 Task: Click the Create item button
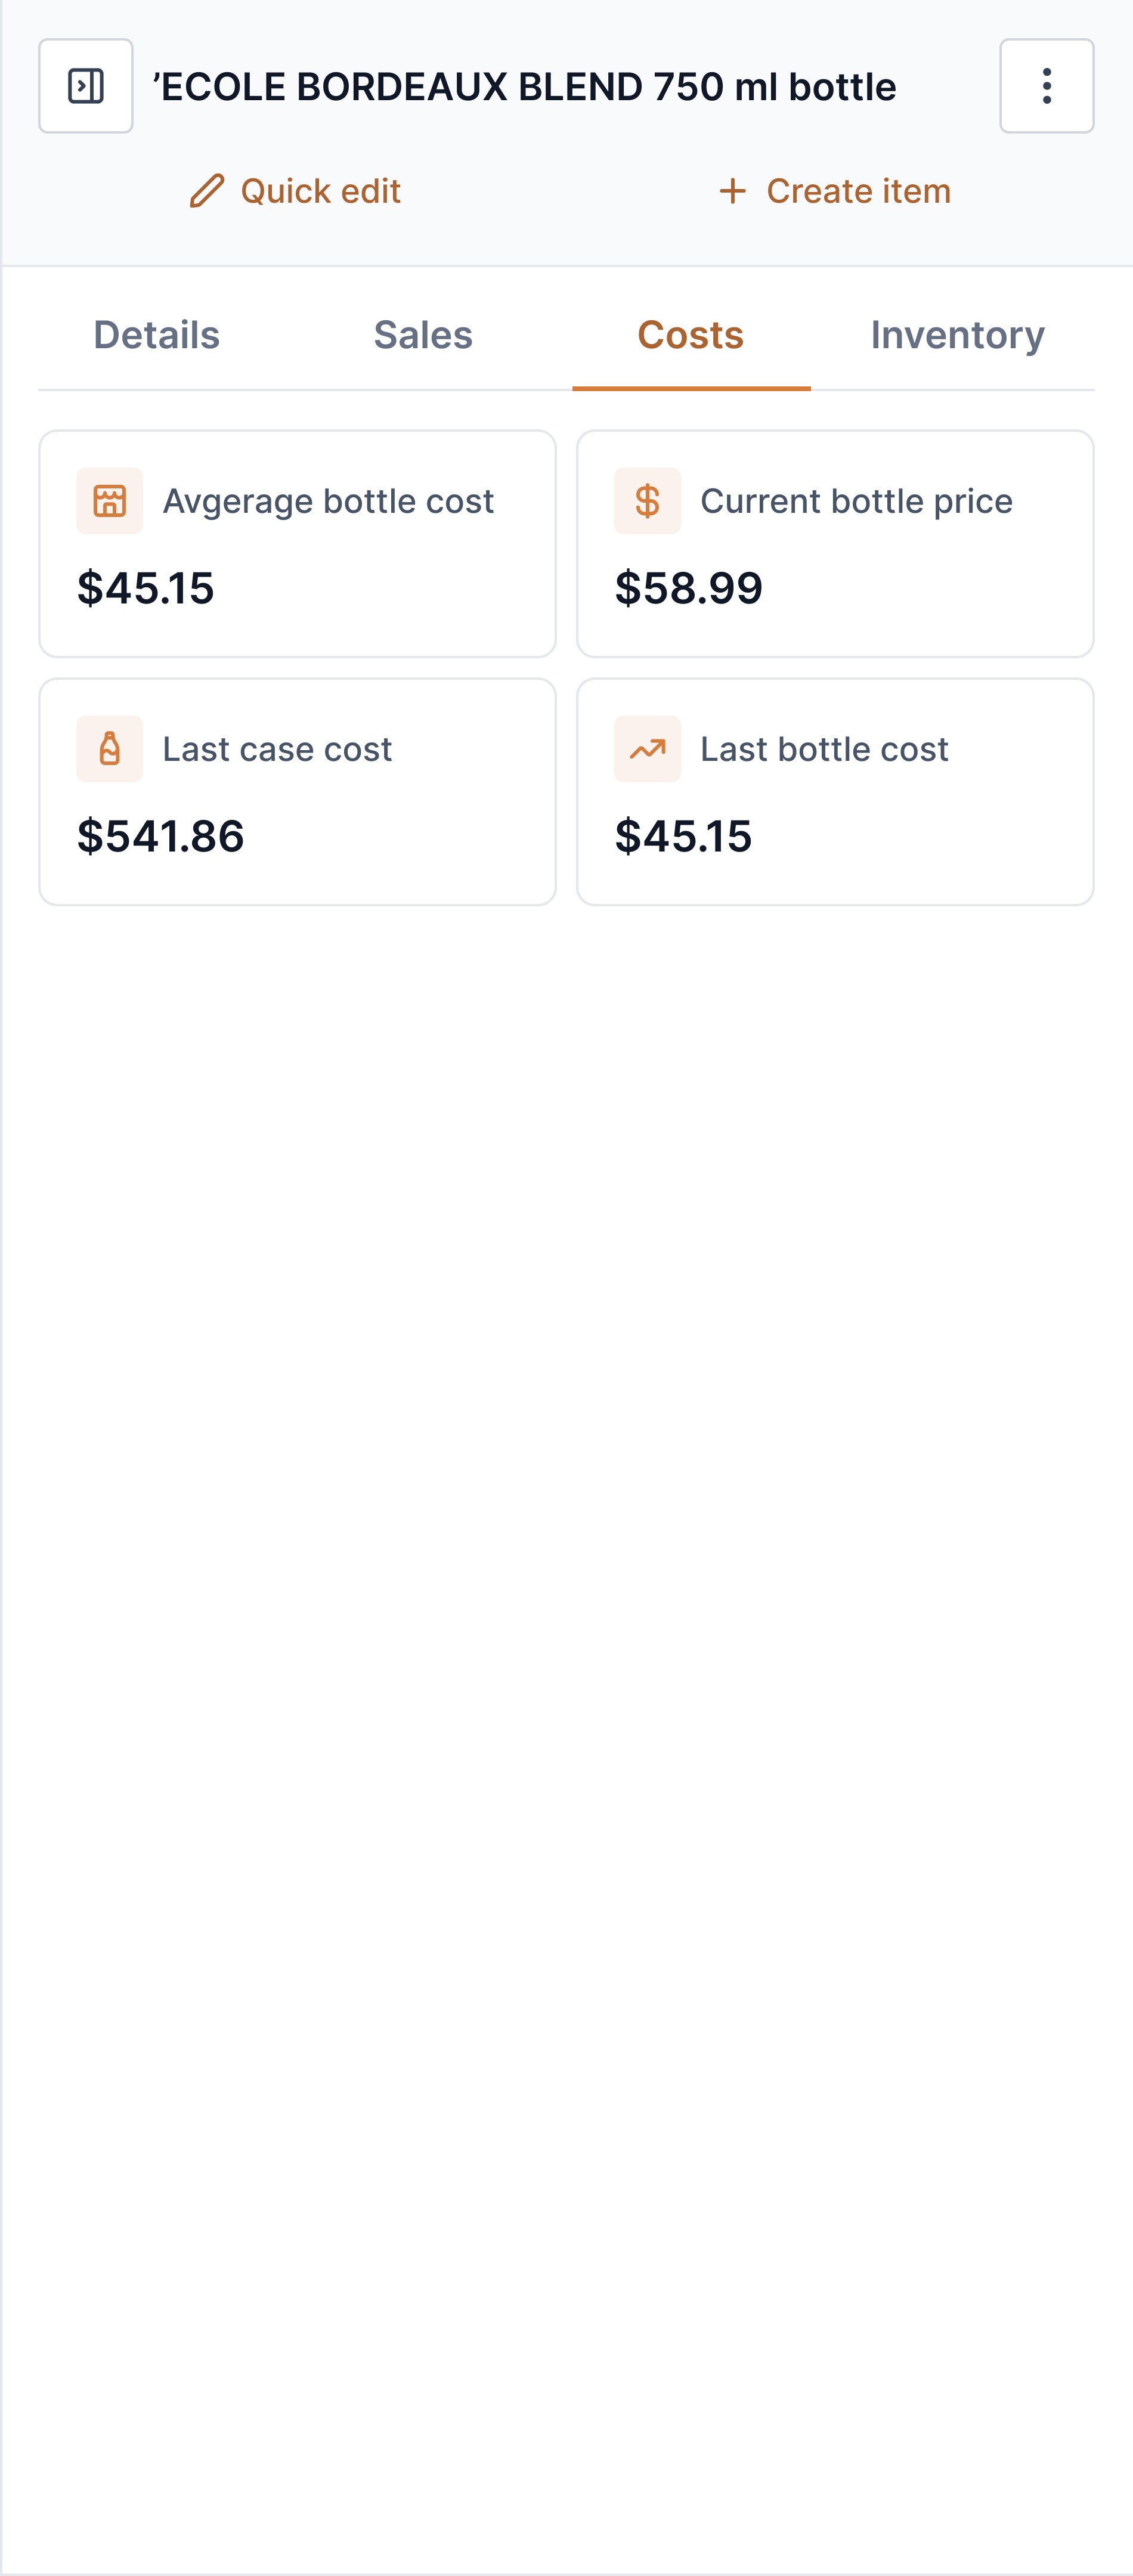(835, 191)
